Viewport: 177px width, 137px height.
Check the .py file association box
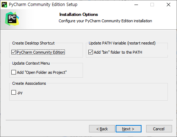pos(13,93)
